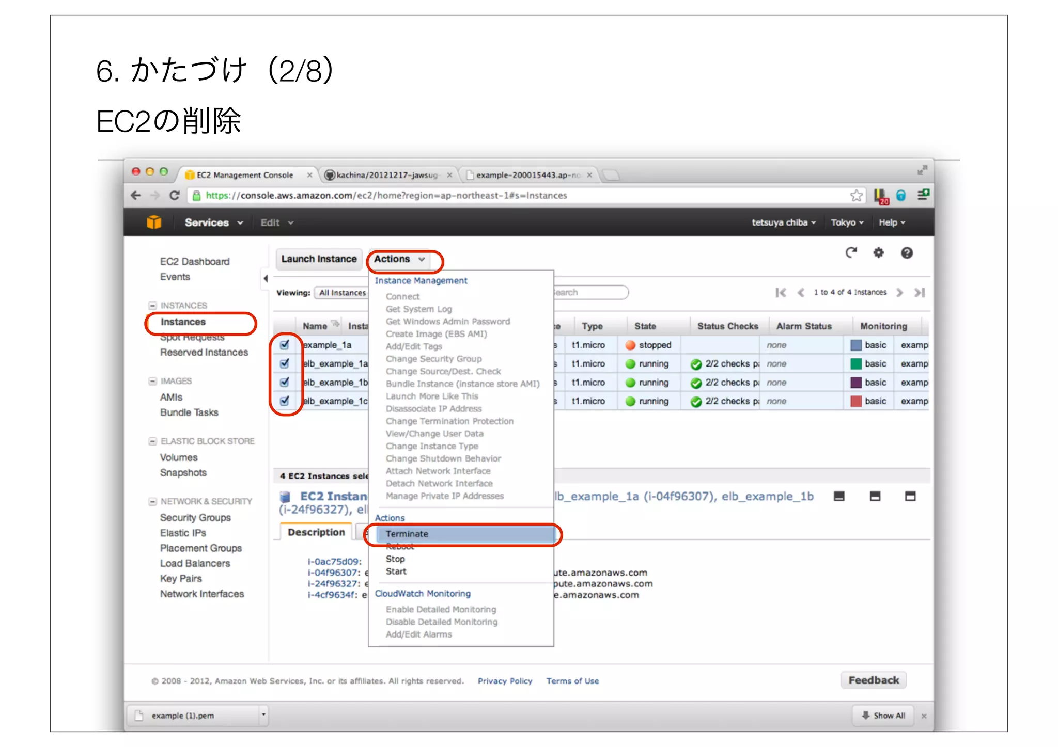Open the Terms of Use link
The image size is (1058, 747).
pyautogui.click(x=572, y=681)
